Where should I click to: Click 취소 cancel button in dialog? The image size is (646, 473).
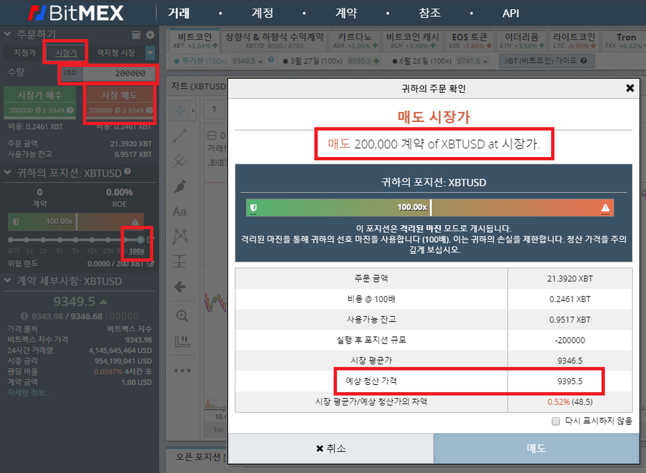pos(331,448)
